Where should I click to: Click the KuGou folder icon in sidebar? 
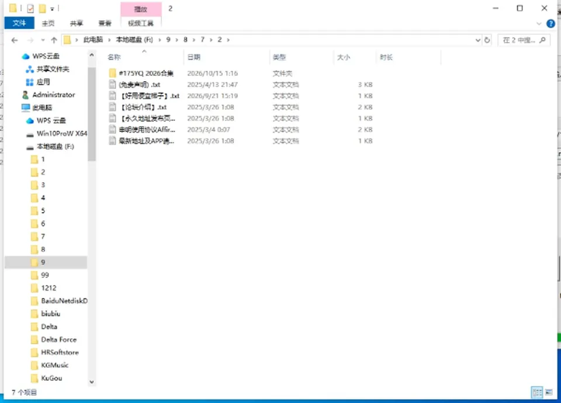[34, 378]
